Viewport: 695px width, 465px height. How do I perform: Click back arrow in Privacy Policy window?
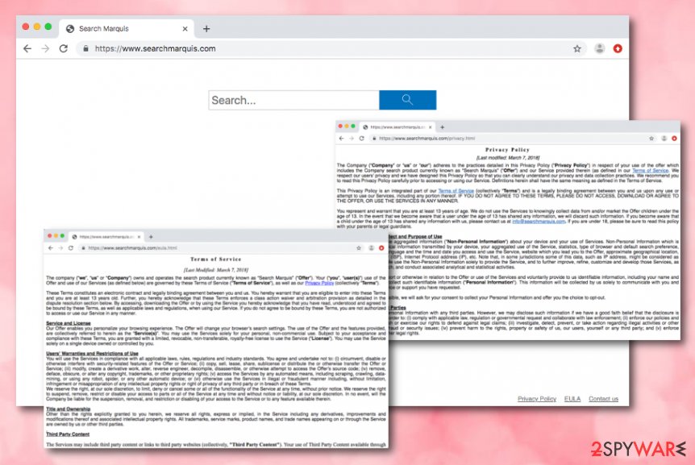pos(341,139)
